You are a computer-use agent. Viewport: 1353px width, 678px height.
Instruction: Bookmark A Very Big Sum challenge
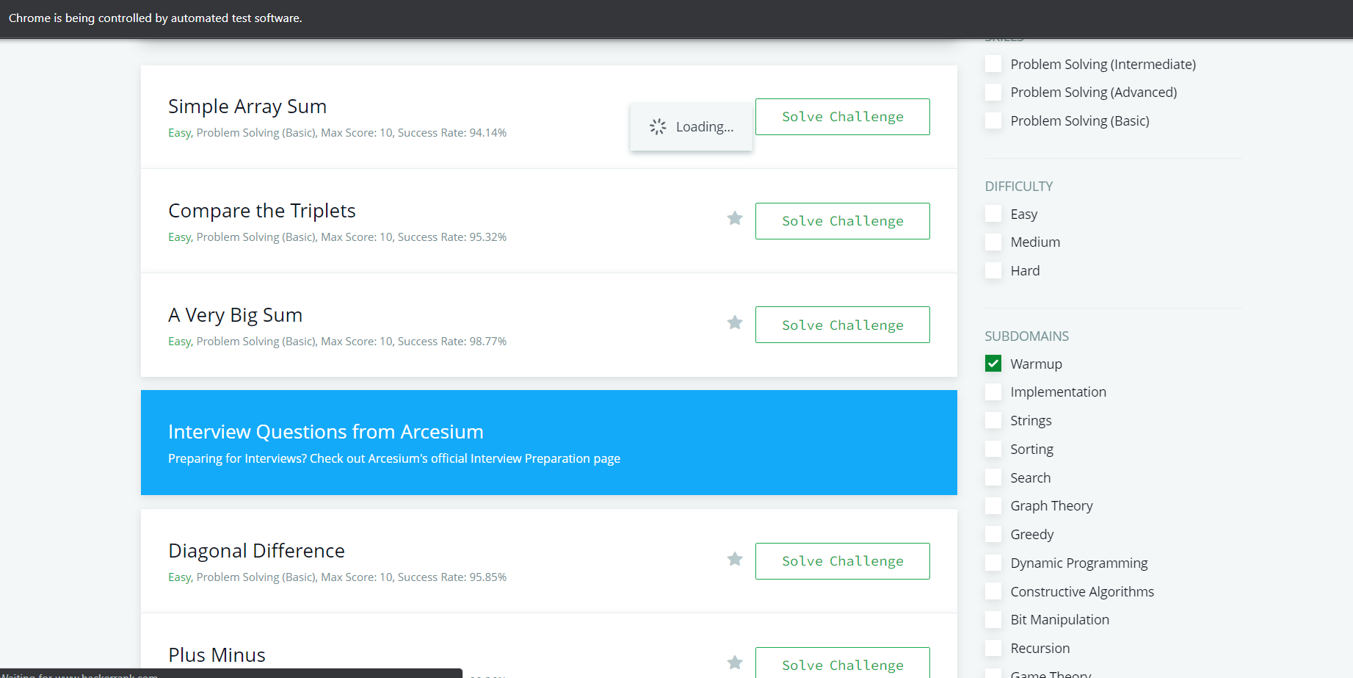click(x=734, y=322)
